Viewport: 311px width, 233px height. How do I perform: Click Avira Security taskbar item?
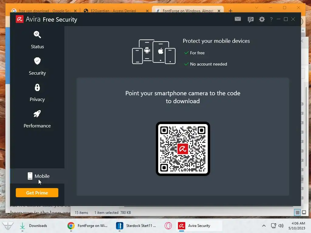pyautogui.click(x=199, y=226)
